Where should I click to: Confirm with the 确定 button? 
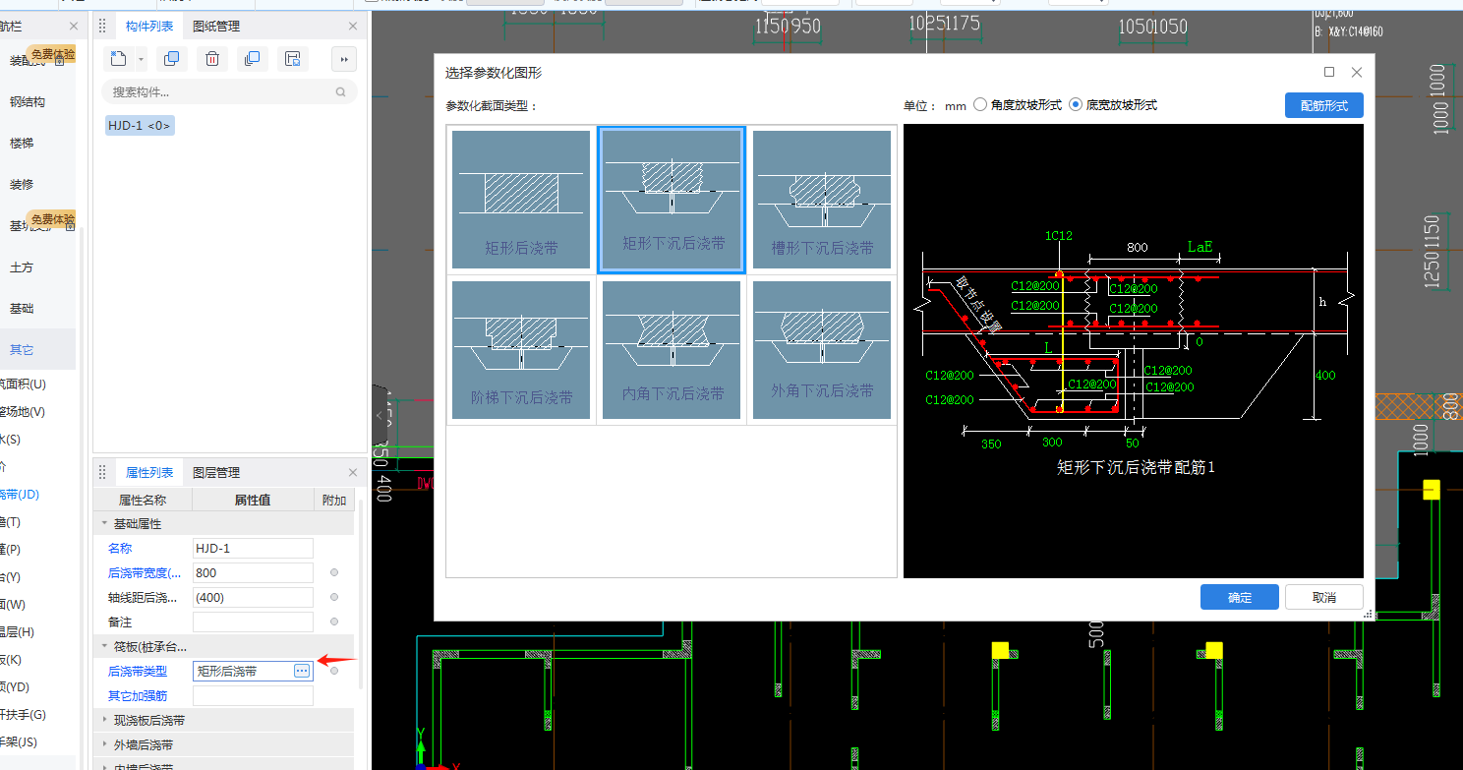point(1240,597)
